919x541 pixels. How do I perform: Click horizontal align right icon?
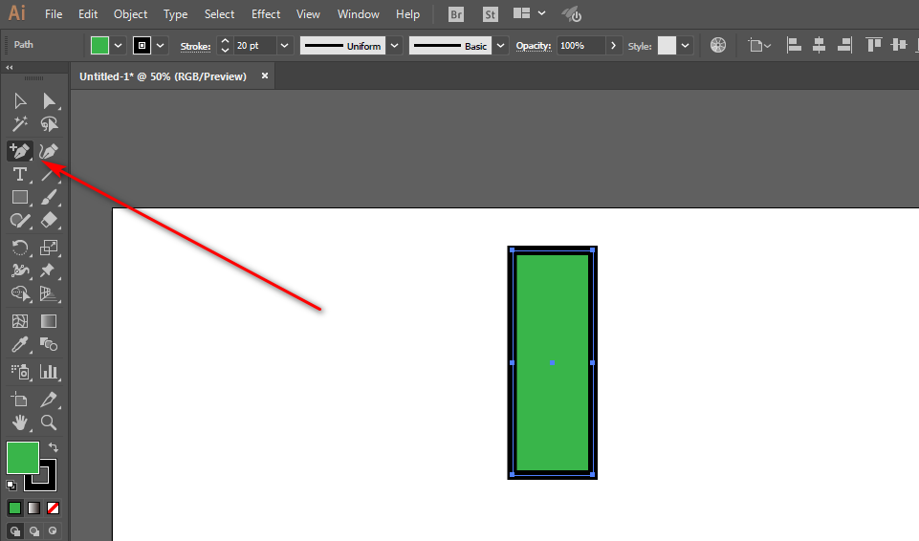(844, 45)
